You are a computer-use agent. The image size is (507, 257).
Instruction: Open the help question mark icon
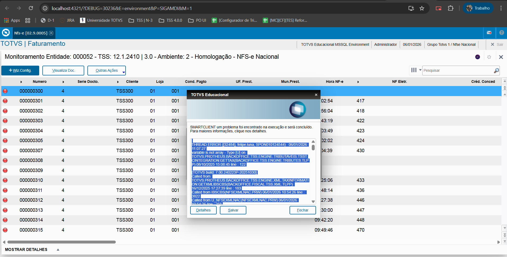tap(501, 33)
